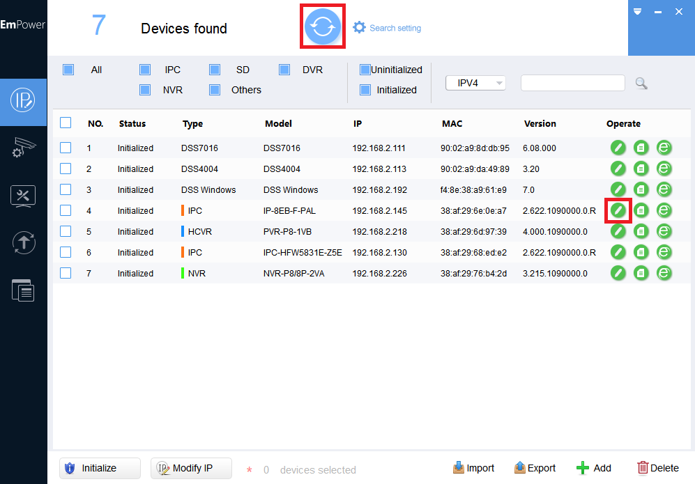
Task: Select IP cell 192.168.2.130
Action: pyautogui.click(x=379, y=252)
